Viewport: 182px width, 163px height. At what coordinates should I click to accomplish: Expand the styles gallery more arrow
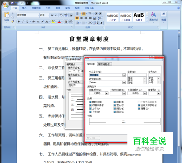(x=147, y=21)
